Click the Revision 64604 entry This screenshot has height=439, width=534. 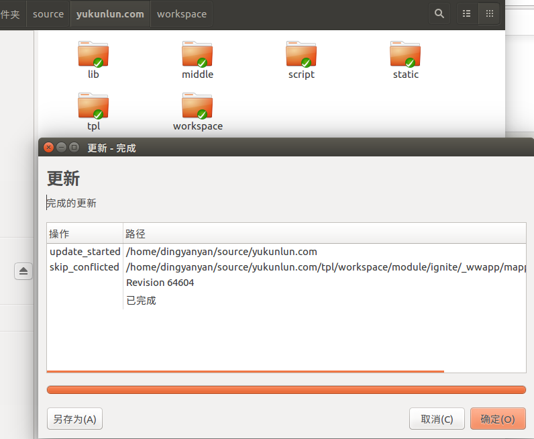click(x=160, y=283)
